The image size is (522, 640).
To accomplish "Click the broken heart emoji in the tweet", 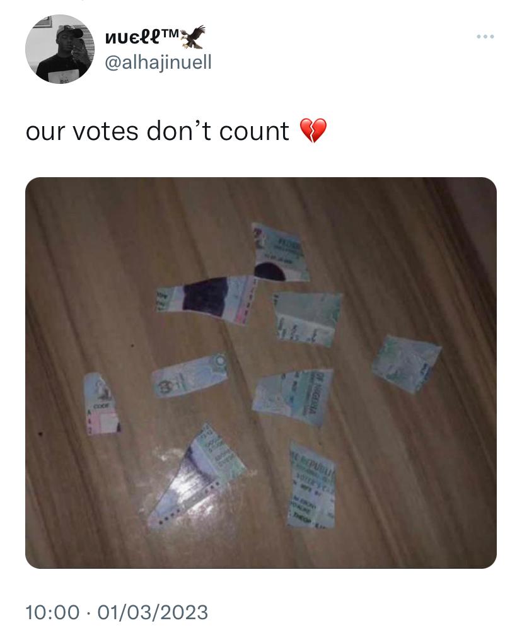I will 313,131.
